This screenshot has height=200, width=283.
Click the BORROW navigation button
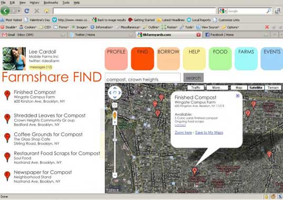(x=169, y=58)
